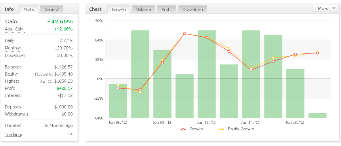The width and height of the screenshot is (341, 146).
Task: Click the Equity $1435.40 value
Action: pyautogui.click(x=63, y=74)
